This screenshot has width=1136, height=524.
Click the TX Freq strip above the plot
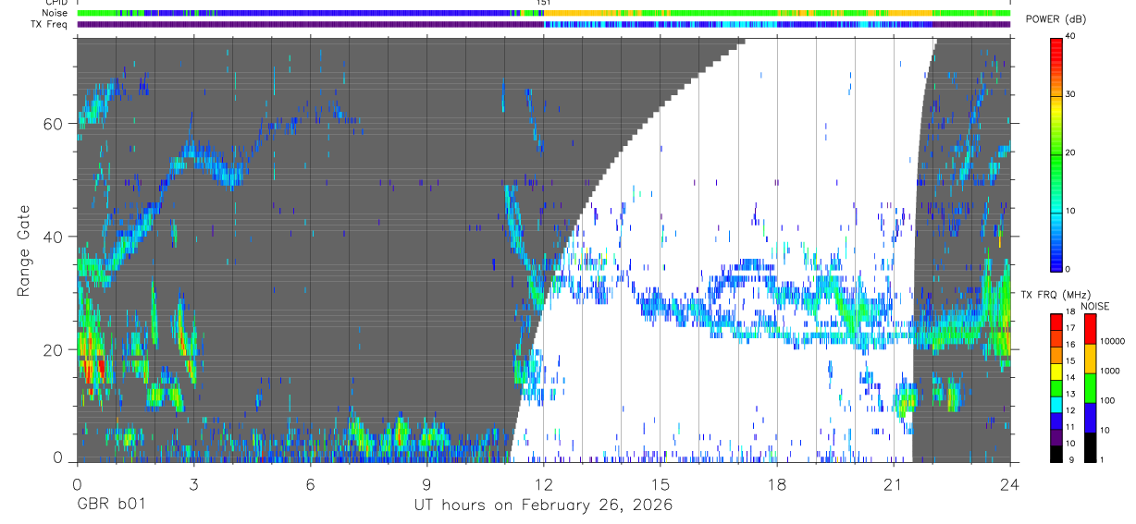click(543, 24)
